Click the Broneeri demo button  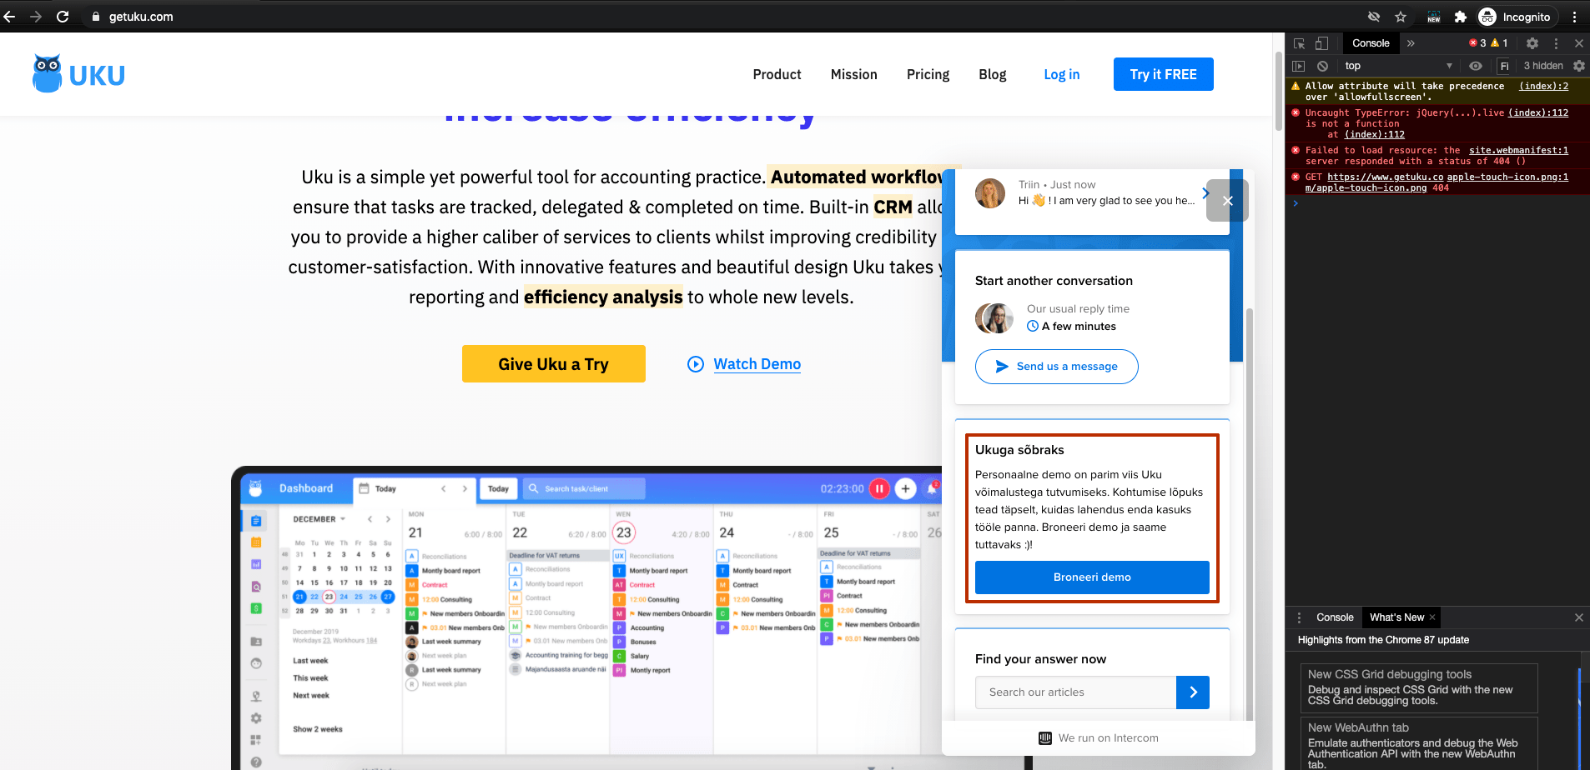(x=1092, y=577)
